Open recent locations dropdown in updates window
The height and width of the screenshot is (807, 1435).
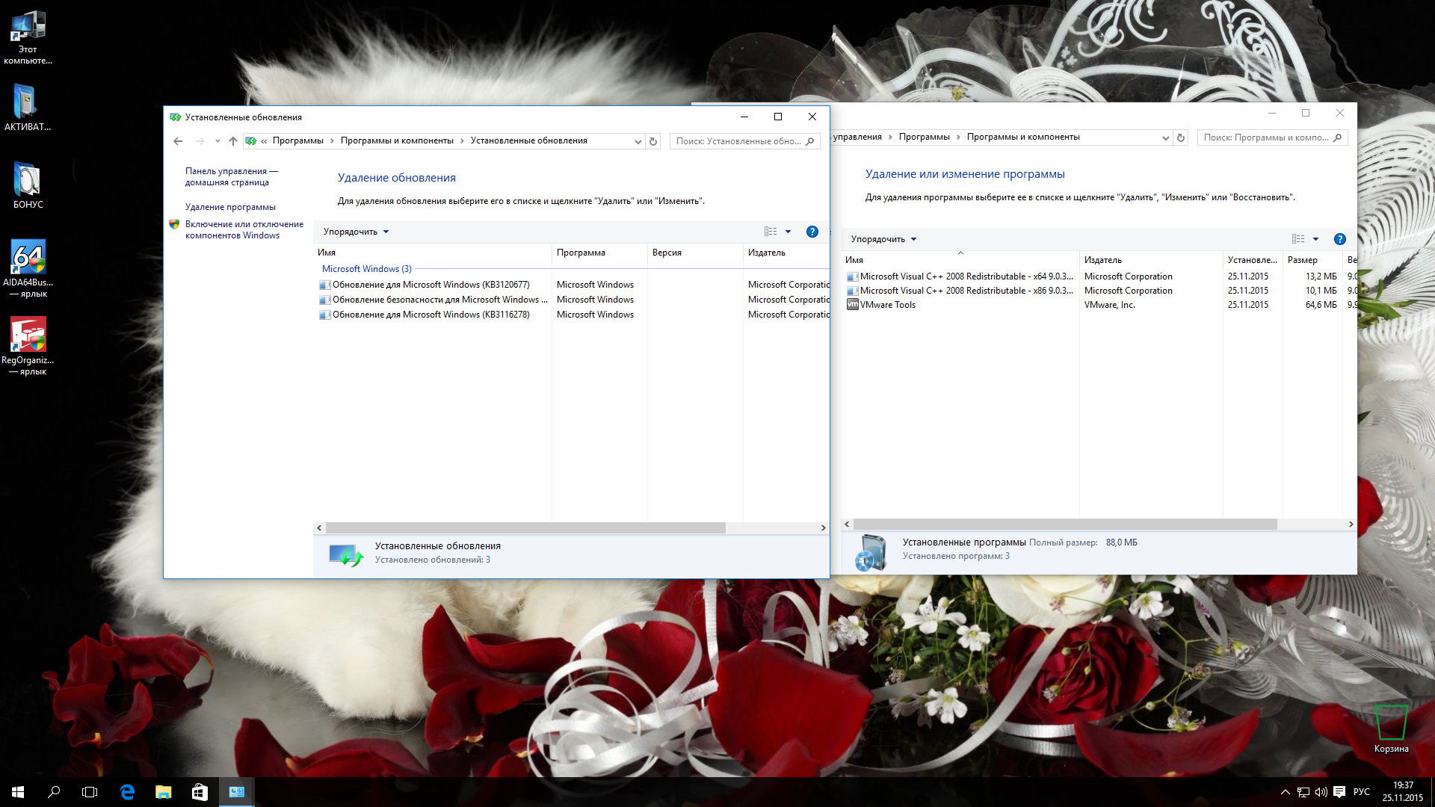pyautogui.click(x=217, y=141)
